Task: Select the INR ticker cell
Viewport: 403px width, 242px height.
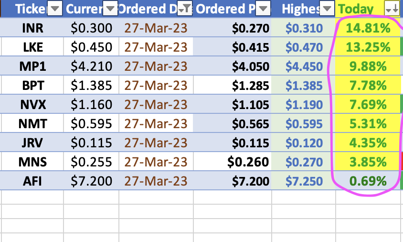Action: point(32,28)
